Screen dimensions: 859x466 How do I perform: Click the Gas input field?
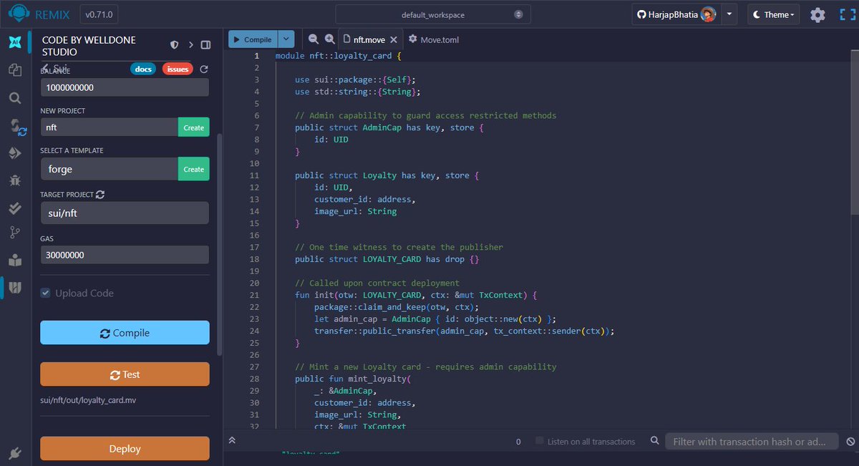click(x=125, y=255)
